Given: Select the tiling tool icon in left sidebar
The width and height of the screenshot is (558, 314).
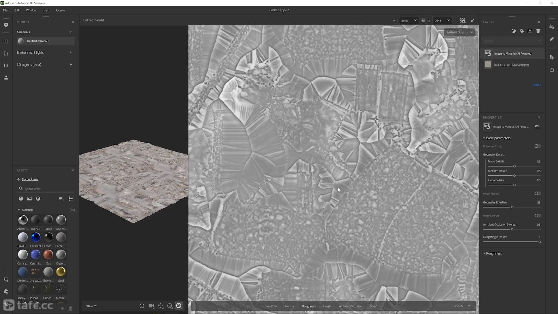Looking at the screenshot, I should (6, 66).
